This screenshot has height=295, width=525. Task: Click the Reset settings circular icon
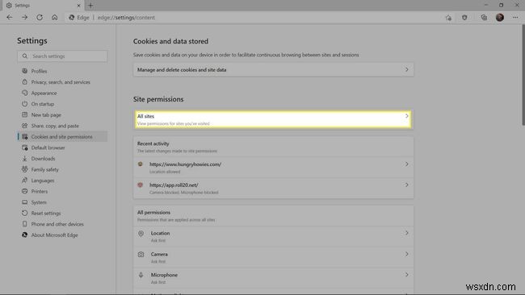coord(24,213)
